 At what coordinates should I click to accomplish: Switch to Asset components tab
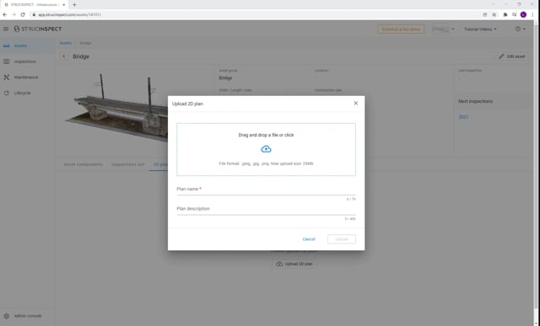pyautogui.click(x=83, y=164)
